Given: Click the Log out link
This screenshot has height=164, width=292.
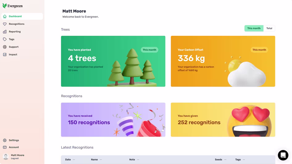Looking at the screenshot, I should pyautogui.click(x=15, y=158).
